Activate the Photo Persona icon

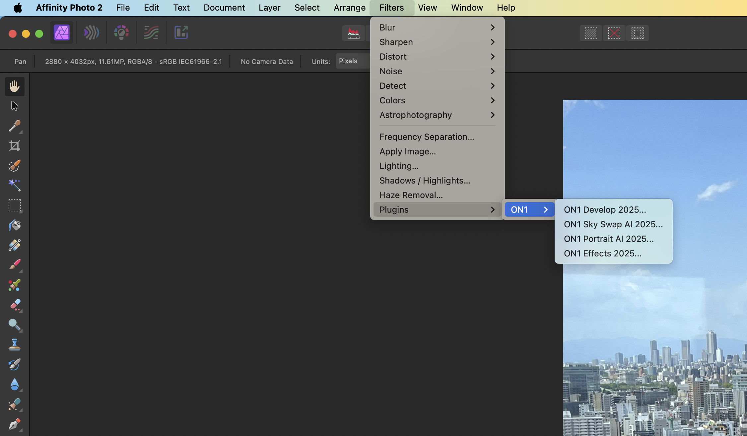pos(62,32)
